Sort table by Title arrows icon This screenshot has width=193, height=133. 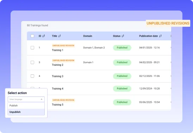[x=60, y=36]
